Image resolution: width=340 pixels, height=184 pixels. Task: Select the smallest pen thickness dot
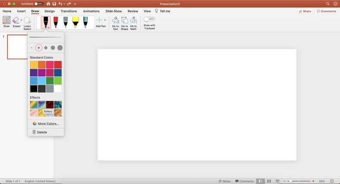[31, 48]
